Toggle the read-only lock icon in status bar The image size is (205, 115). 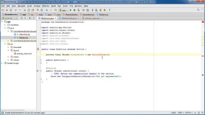(195, 113)
